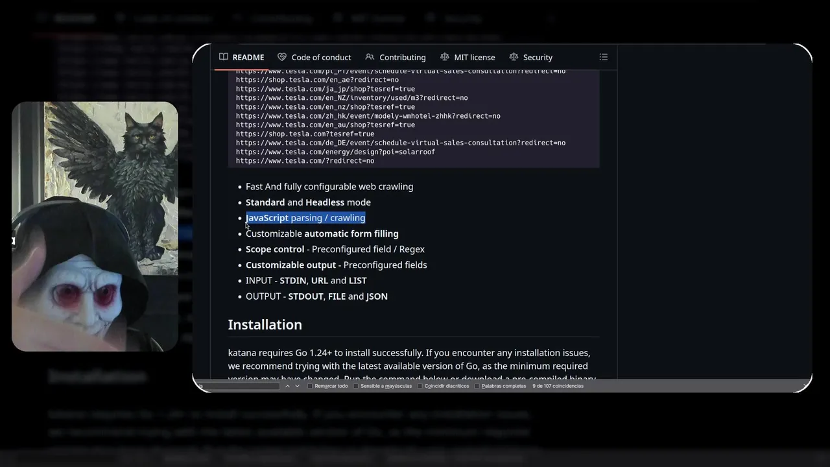This screenshot has width=830, height=467.
Task: Toggle the Palabras completas checkbox
Action: click(x=477, y=386)
